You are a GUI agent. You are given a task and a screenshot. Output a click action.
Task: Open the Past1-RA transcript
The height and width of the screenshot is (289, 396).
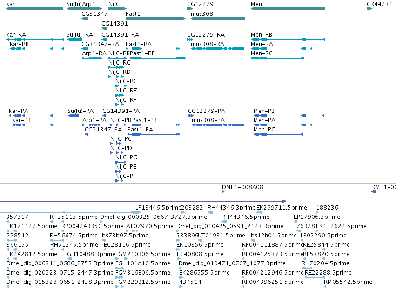point(153,49)
